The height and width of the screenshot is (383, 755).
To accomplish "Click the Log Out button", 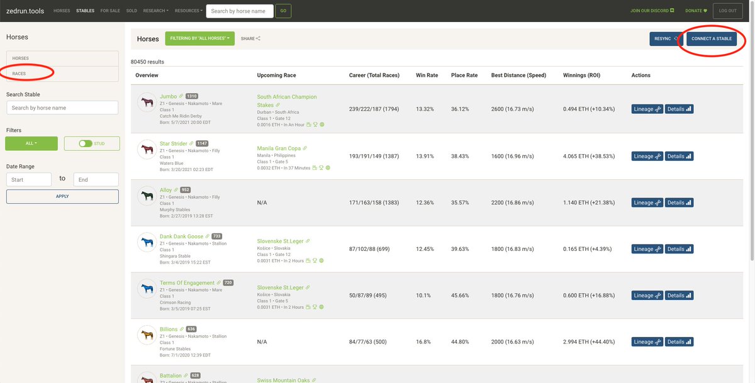I will tap(727, 11).
